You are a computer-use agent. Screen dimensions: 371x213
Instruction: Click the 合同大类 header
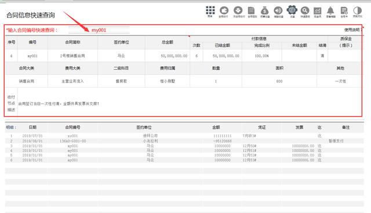pyautogui.click(x=27, y=68)
